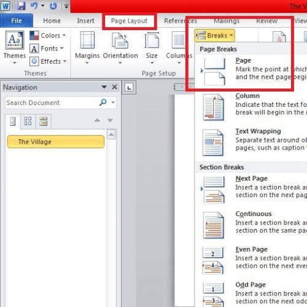Insert a Page break

click(x=251, y=72)
